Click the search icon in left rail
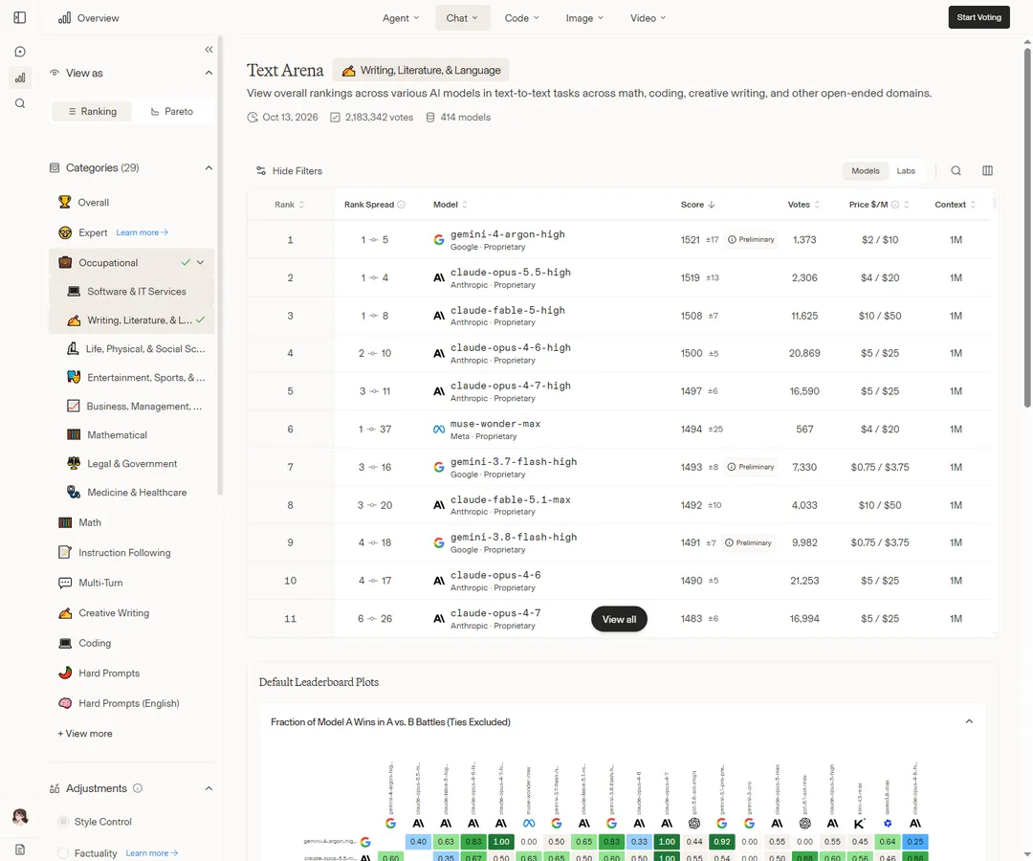The image size is (1033, 861). 20,103
